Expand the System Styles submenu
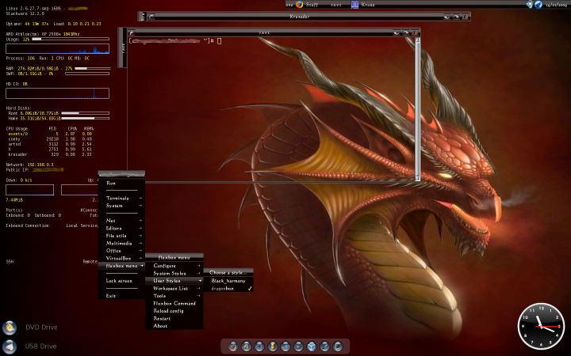Viewport: 571px width, 356px height. click(174, 273)
